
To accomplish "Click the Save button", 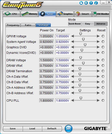I will (x=13, y=129).
